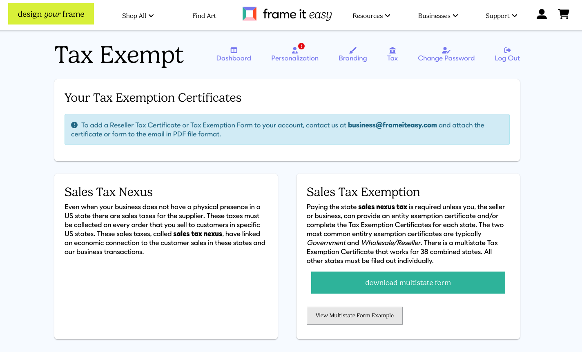Open the shopping cart icon

[x=564, y=14]
